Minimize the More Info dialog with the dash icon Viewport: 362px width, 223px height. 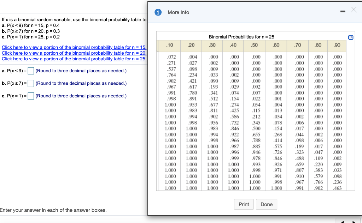tap(343, 11)
